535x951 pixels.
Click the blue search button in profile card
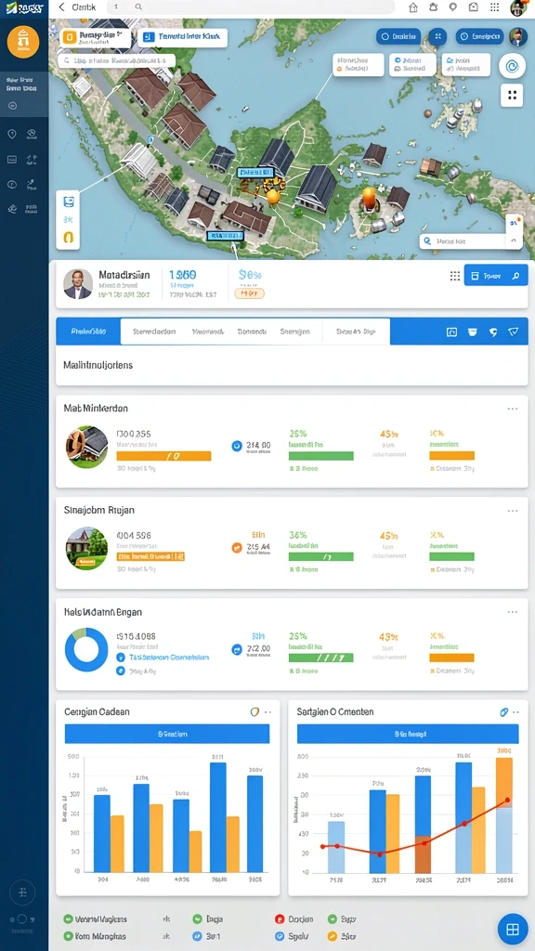tap(496, 276)
